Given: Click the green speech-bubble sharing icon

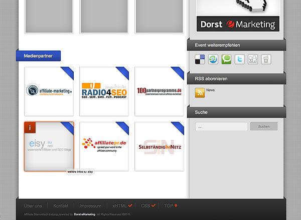Looking at the screenshot, I should coord(226,59).
